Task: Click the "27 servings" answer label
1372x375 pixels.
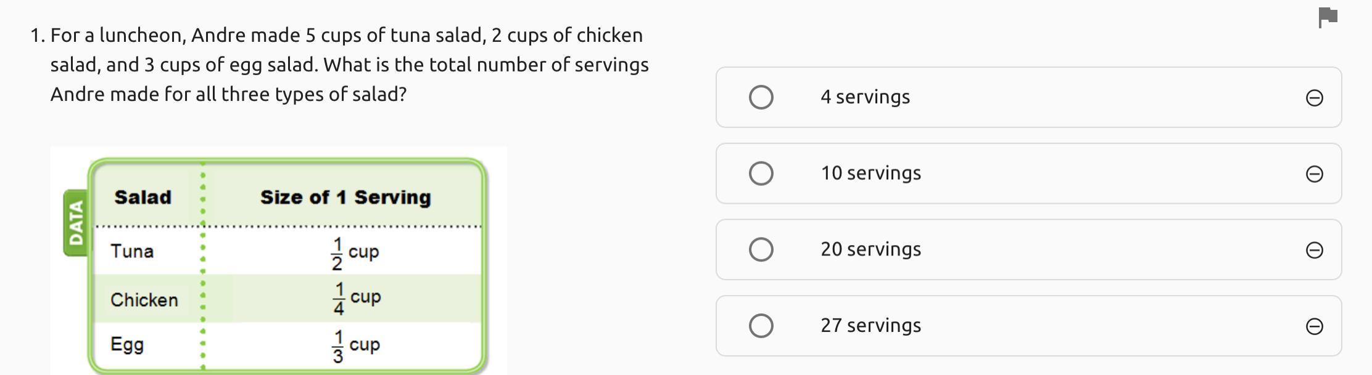Action: [870, 326]
